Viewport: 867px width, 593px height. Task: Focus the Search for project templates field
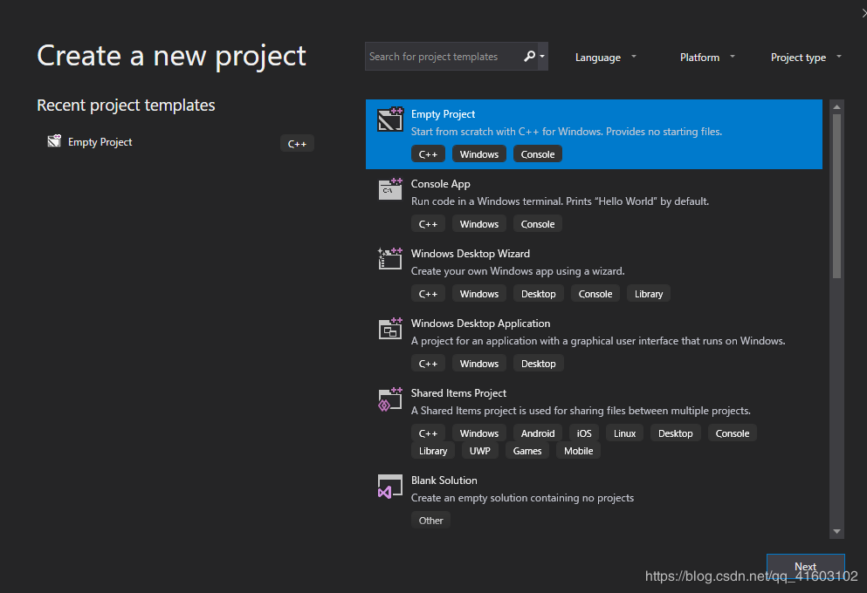(x=441, y=57)
